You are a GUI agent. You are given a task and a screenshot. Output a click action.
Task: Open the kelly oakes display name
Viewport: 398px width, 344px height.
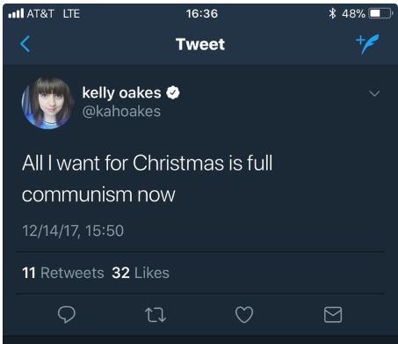click(121, 93)
